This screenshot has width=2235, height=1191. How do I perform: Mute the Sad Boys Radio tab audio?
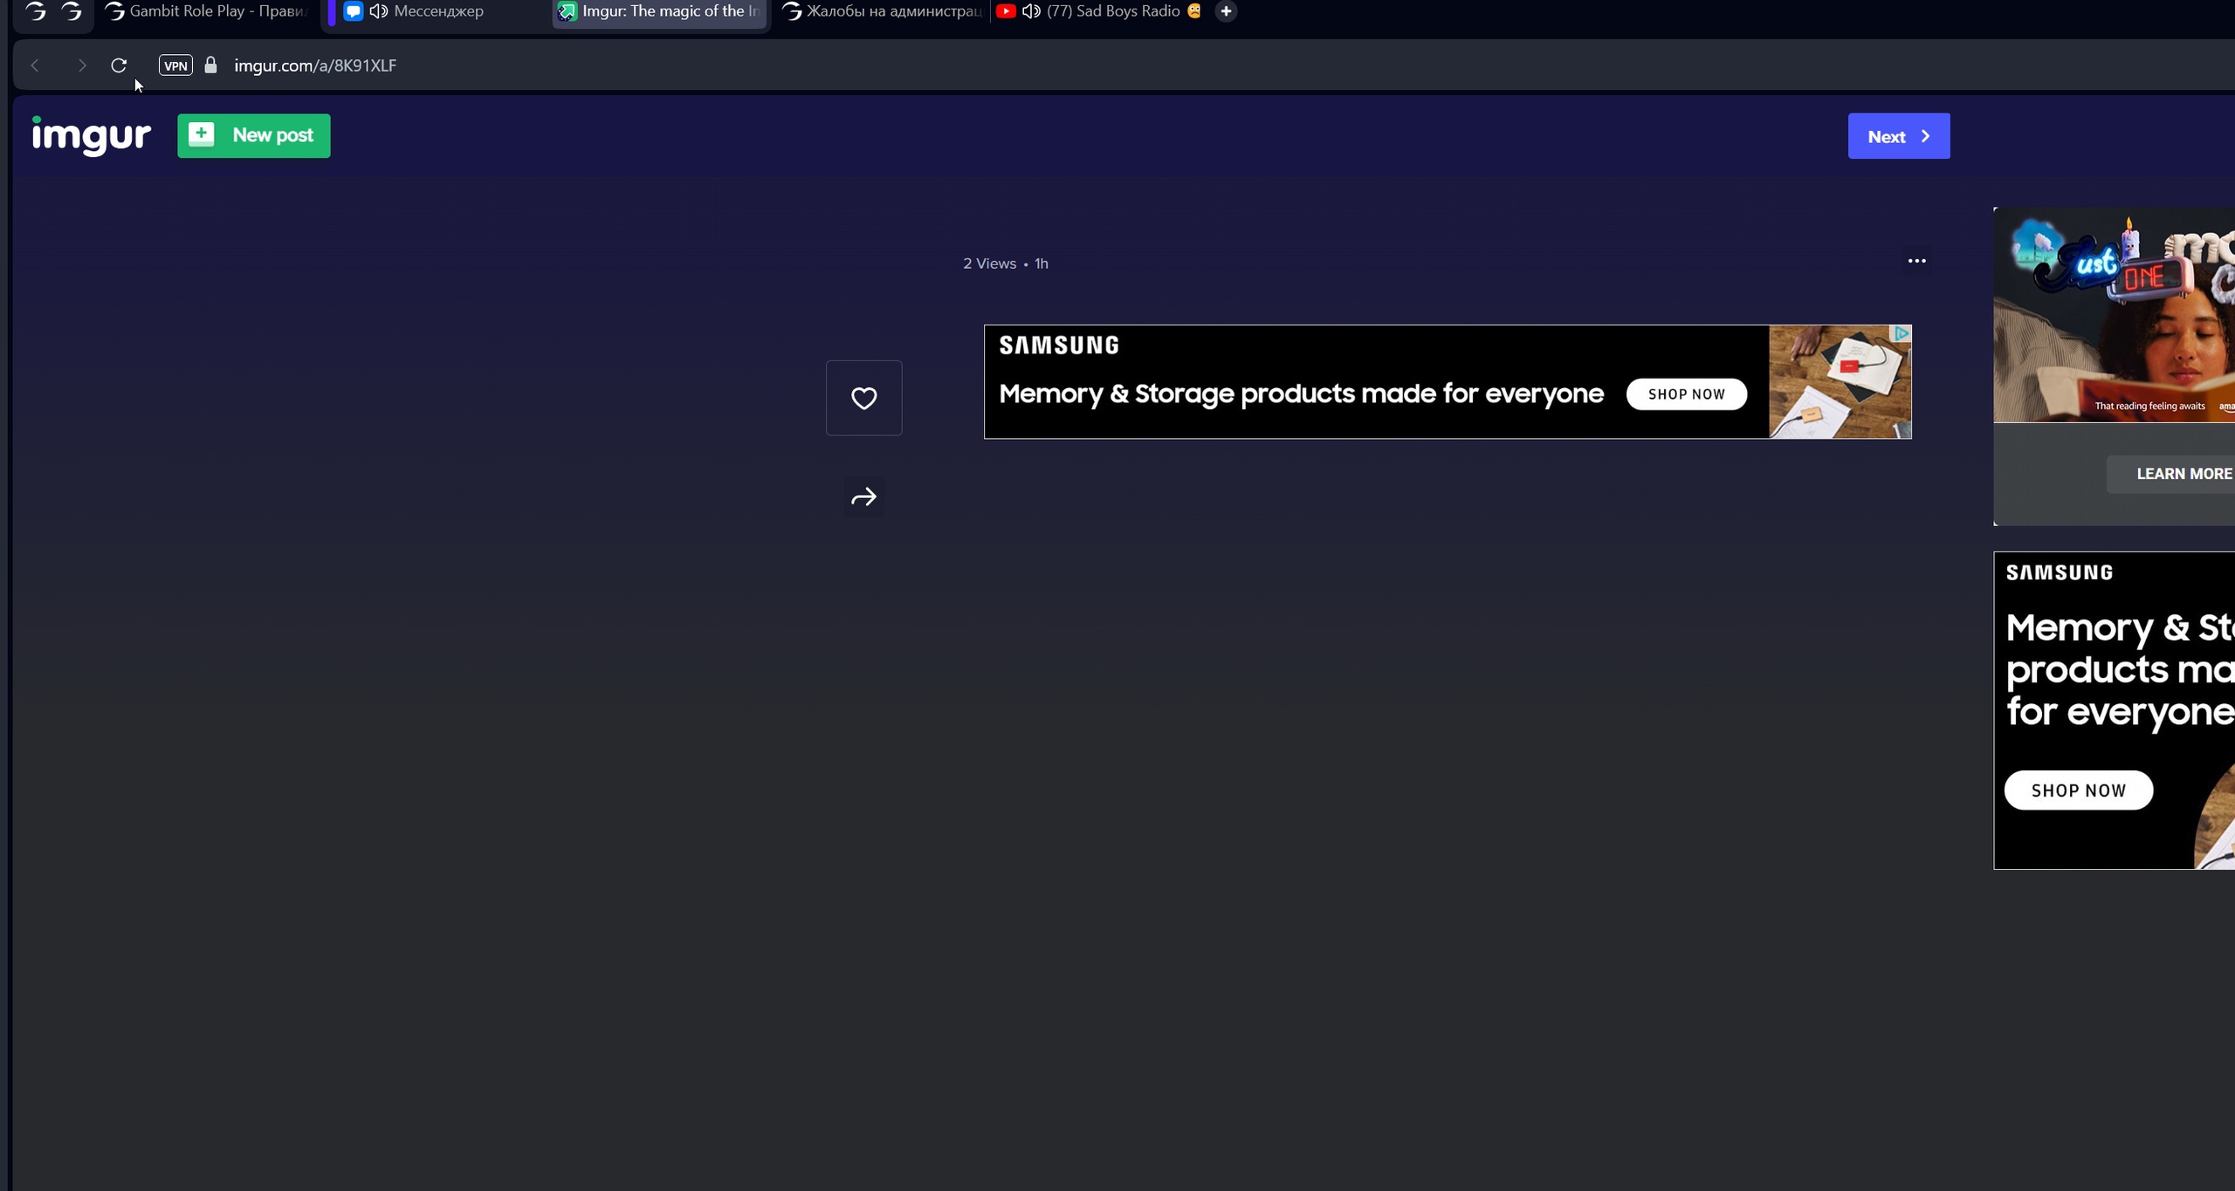1031,11
